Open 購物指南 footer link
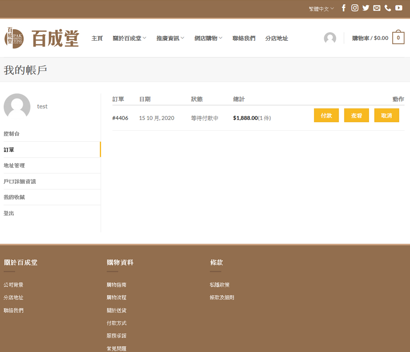410x352 pixels. (x=117, y=285)
